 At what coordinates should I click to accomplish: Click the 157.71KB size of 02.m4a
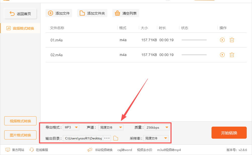click(x=149, y=55)
